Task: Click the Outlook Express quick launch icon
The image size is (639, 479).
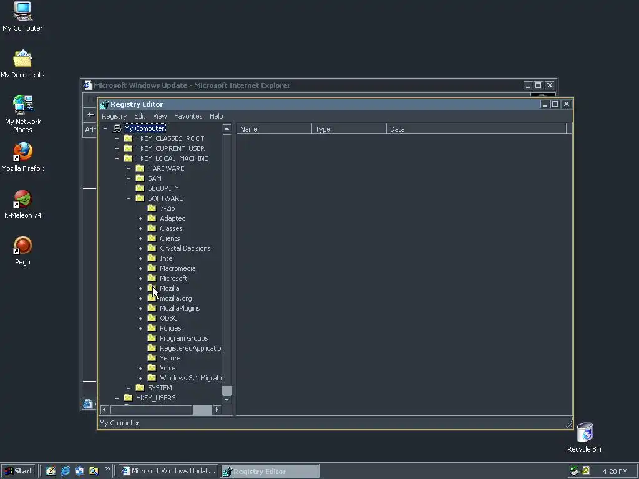Action: [79, 471]
